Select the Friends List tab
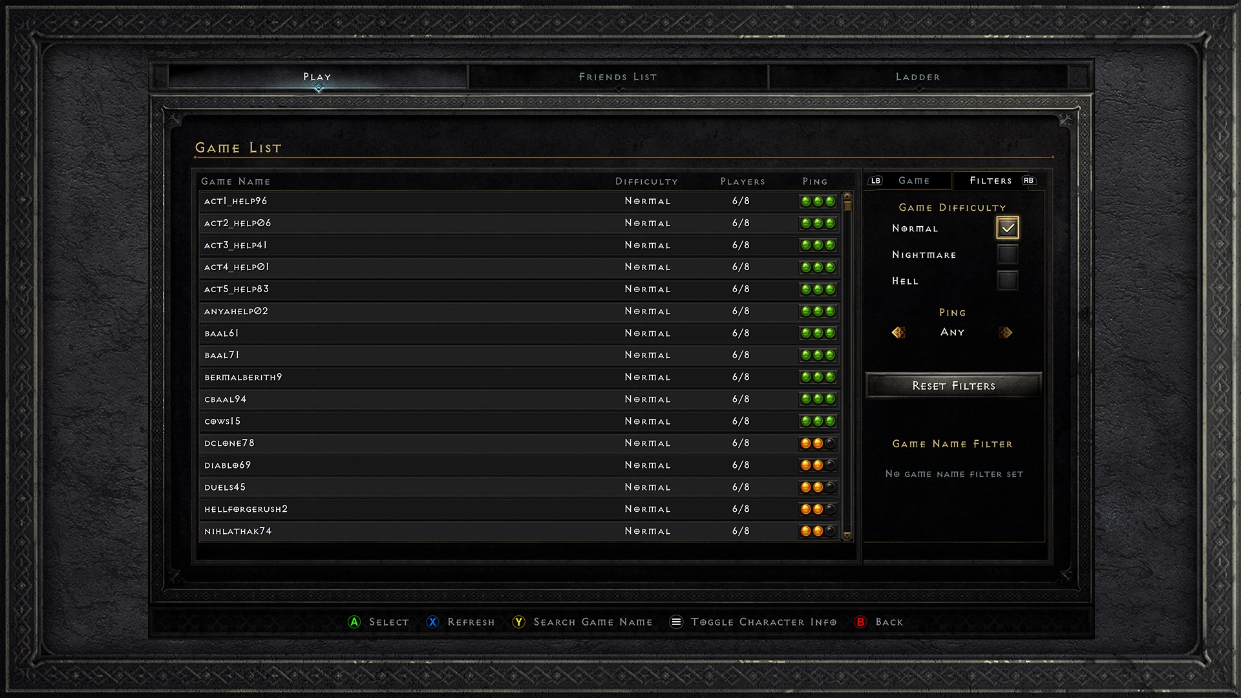This screenshot has width=1241, height=698. 620,77
